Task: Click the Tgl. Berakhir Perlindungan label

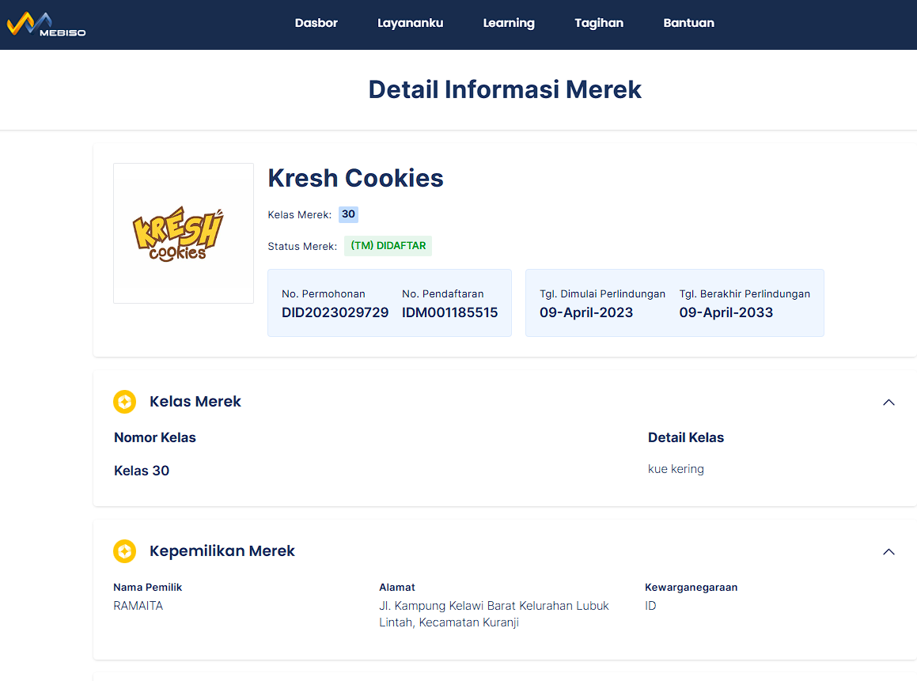Action: [745, 294]
